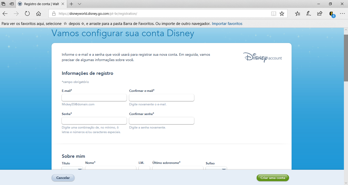Viewport: 348px width, 185px height.
Task: Open the Favorites hub icon
Action: pyautogui.click(x=297, y=14)
